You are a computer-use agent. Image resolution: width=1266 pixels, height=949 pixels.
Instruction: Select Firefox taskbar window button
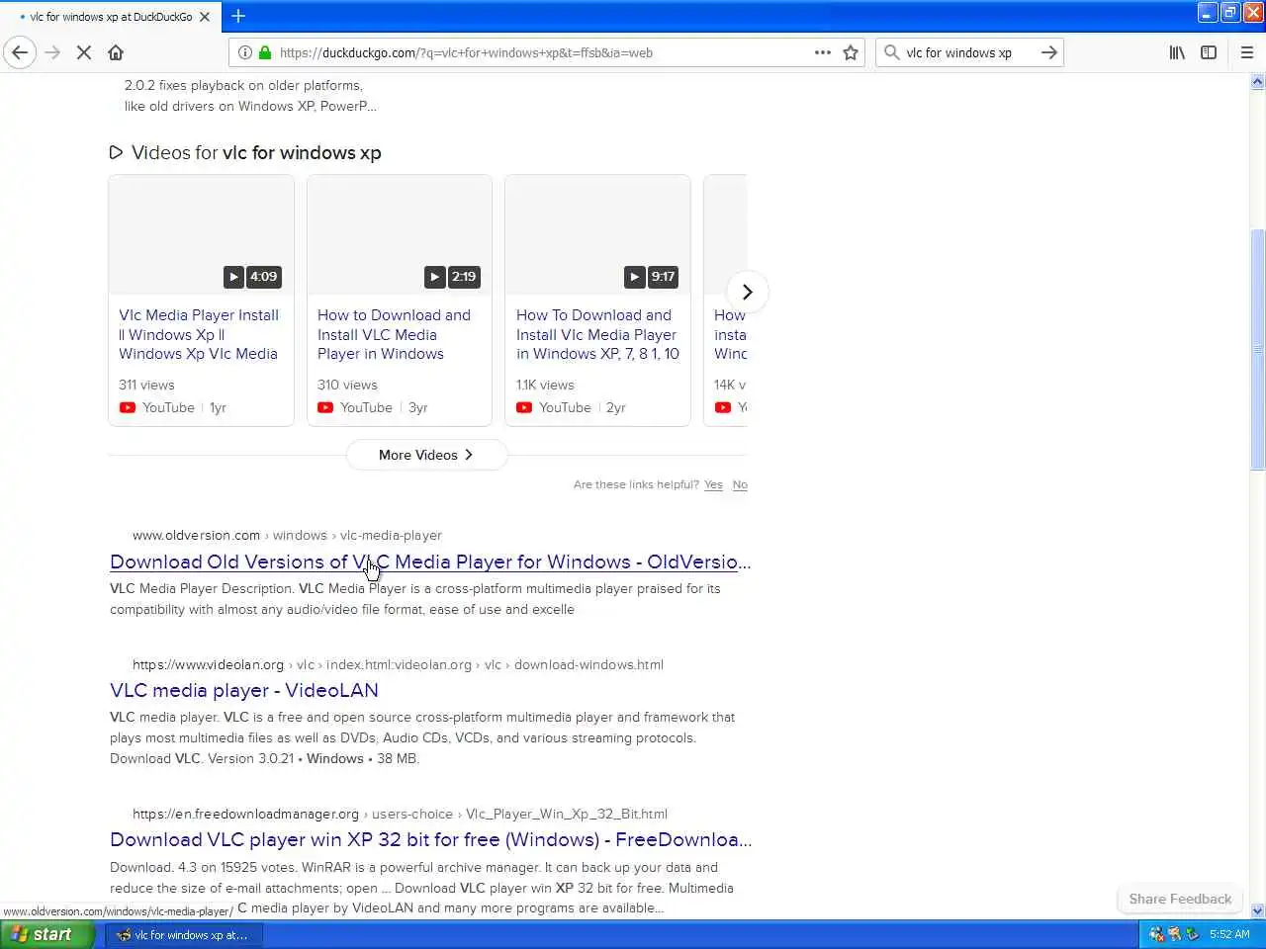coord(184,934)
